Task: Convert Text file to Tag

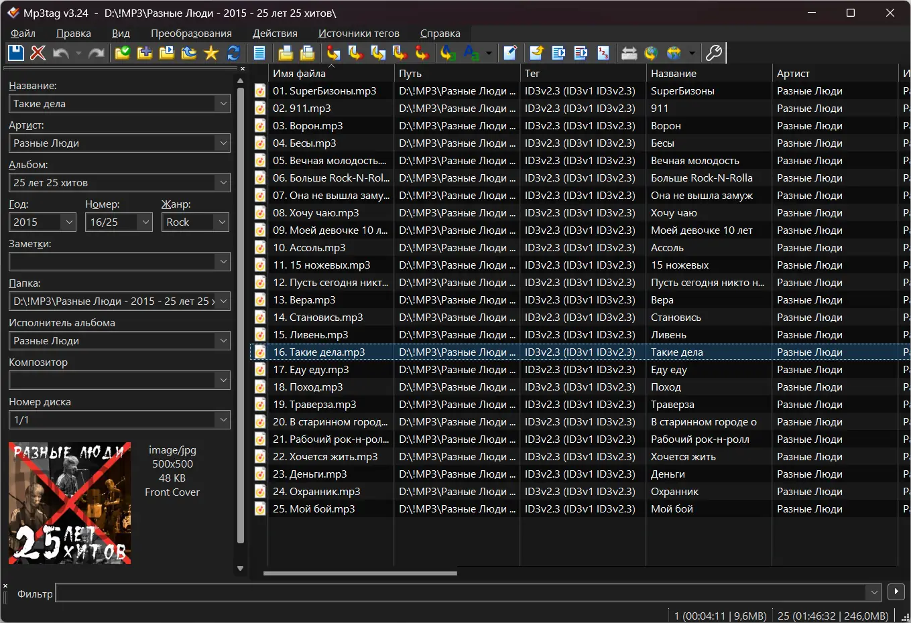Action: pos(400,53)
